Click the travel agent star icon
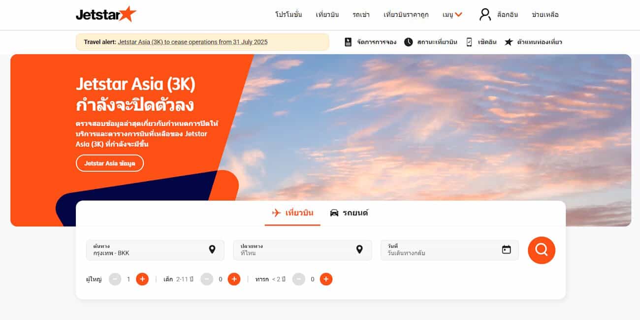The height and width of the screenshot is (320, 640). coord(509,42)
